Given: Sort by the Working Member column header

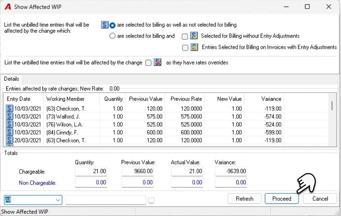Looking at the screenshot, I should 71,99.
